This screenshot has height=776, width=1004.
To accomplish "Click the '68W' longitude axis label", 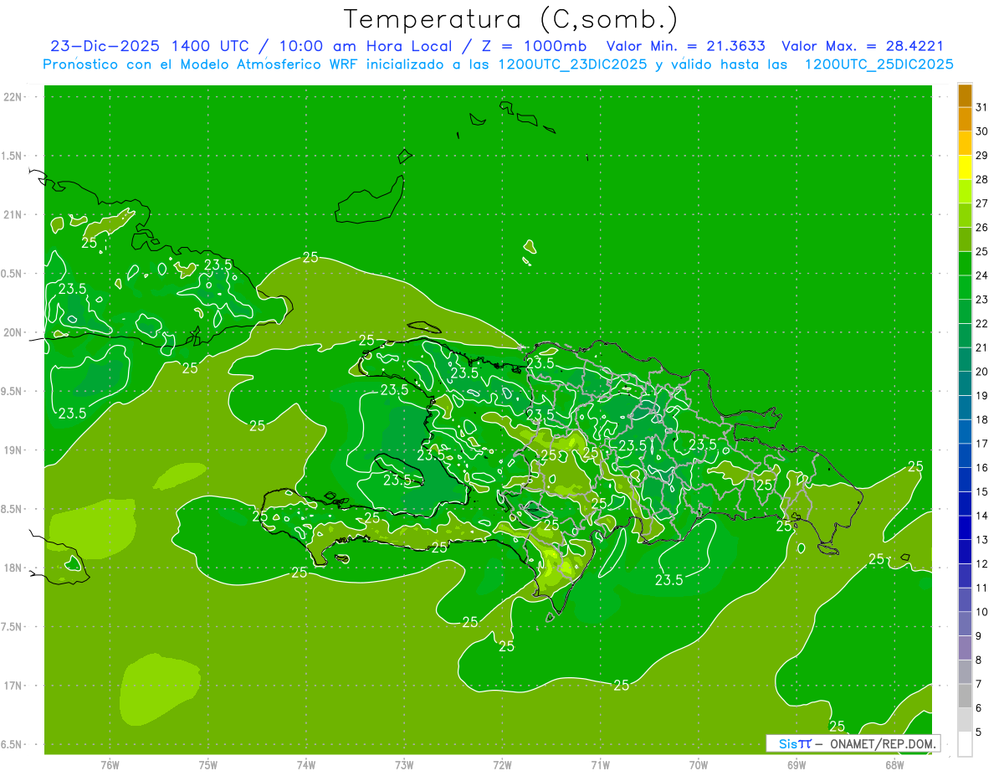I will [x=895, y=765].
